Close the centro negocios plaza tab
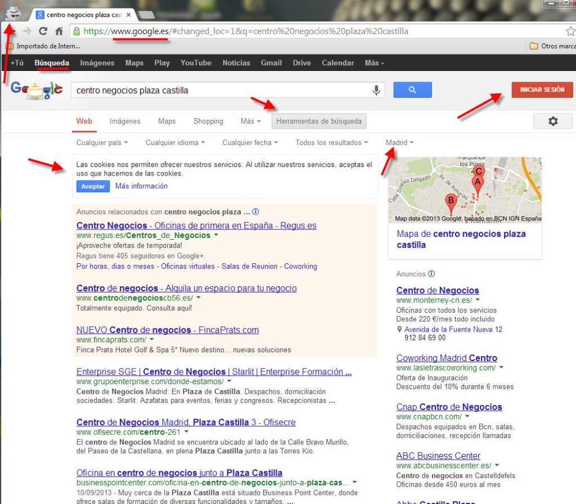This screenshot has height=504, width=576. 128,15
